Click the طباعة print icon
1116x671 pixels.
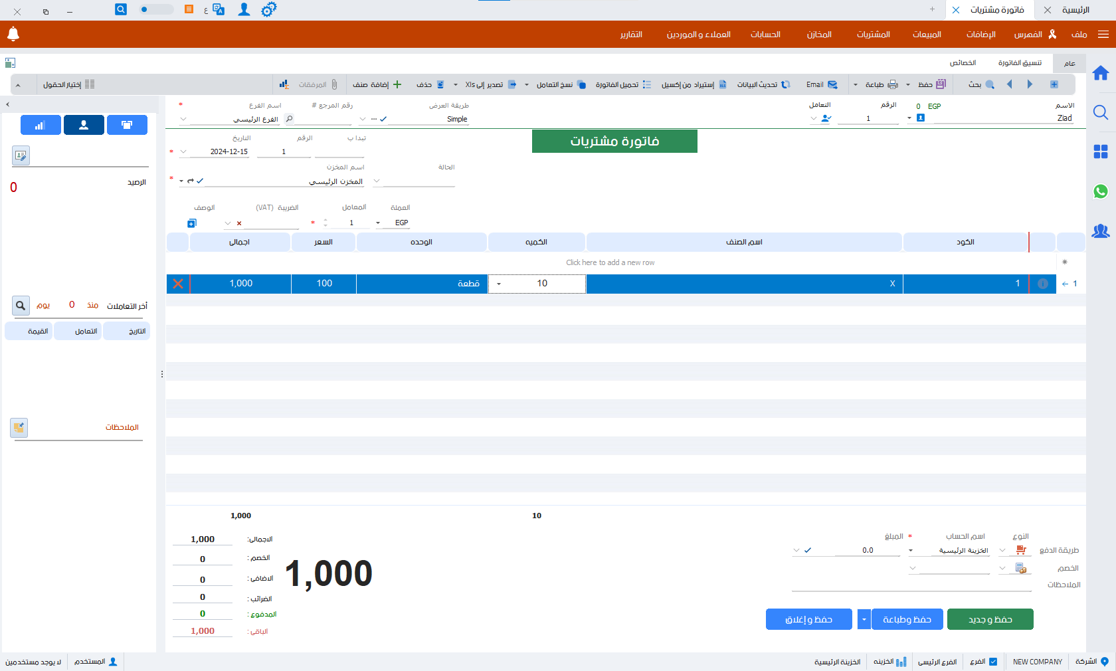coord(893,84)
